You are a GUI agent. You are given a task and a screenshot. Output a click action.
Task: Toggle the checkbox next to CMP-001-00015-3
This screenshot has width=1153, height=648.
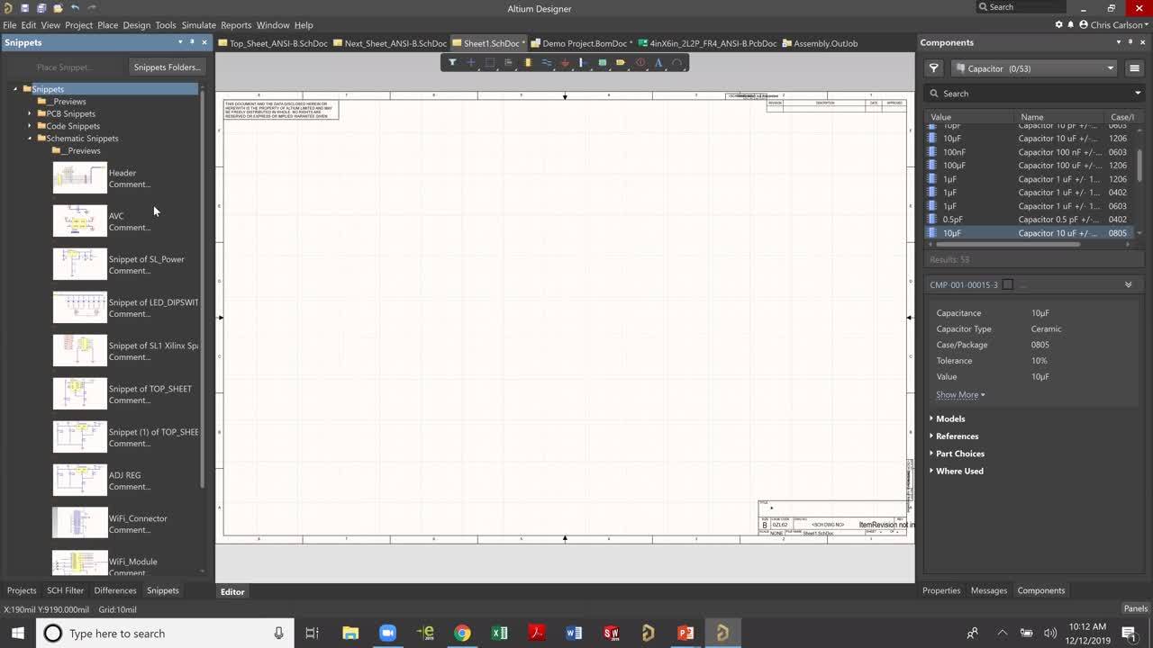[x=1007, y=283]
